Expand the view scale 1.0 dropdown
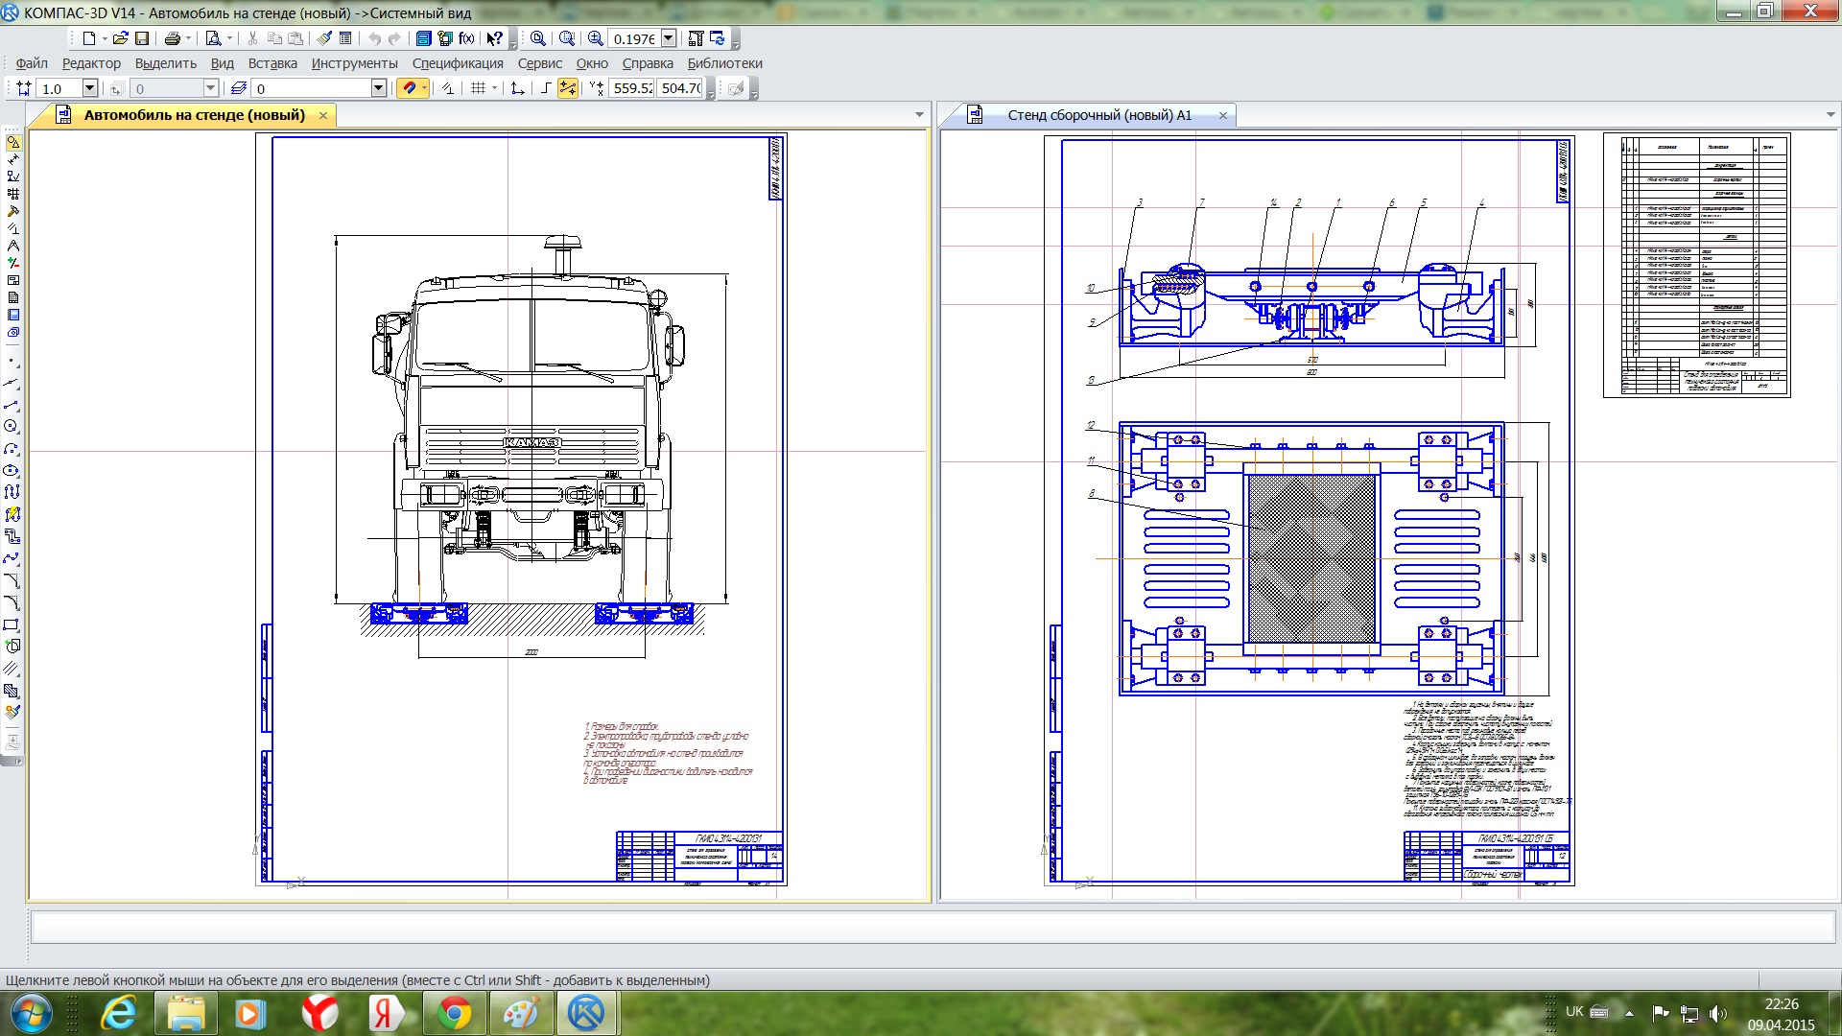The image size is (1842, 1036). click(89, 88)
